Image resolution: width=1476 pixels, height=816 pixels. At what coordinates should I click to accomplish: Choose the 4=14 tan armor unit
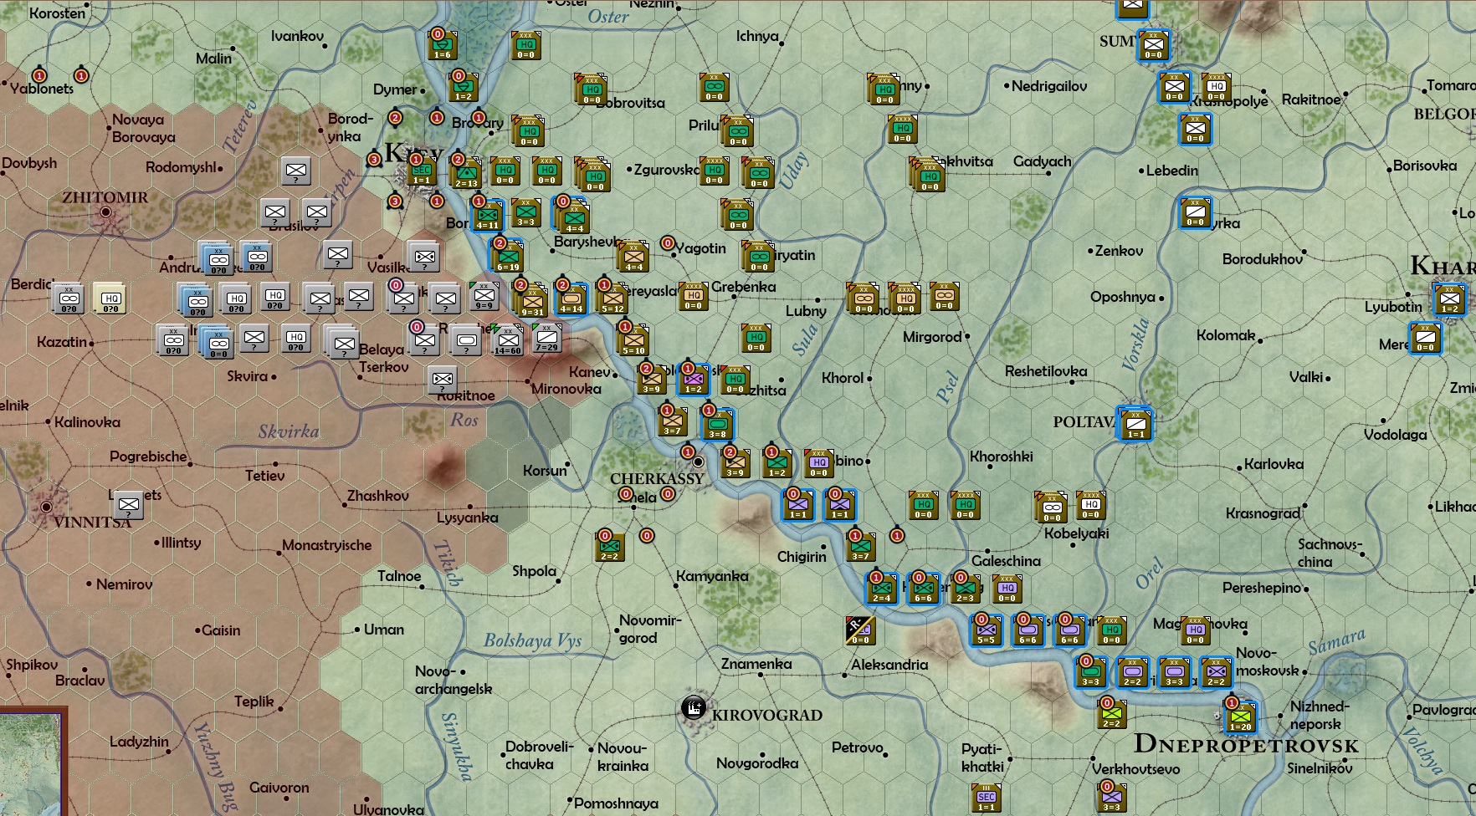[x=571, y=298]
